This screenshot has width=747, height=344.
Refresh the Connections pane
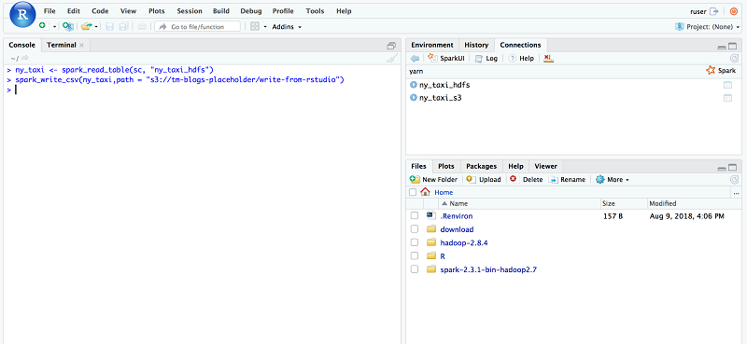pos(734,58)
